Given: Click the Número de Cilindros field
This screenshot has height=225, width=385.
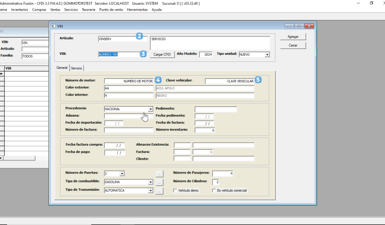Looking at the screenshot, I should 216,182.
